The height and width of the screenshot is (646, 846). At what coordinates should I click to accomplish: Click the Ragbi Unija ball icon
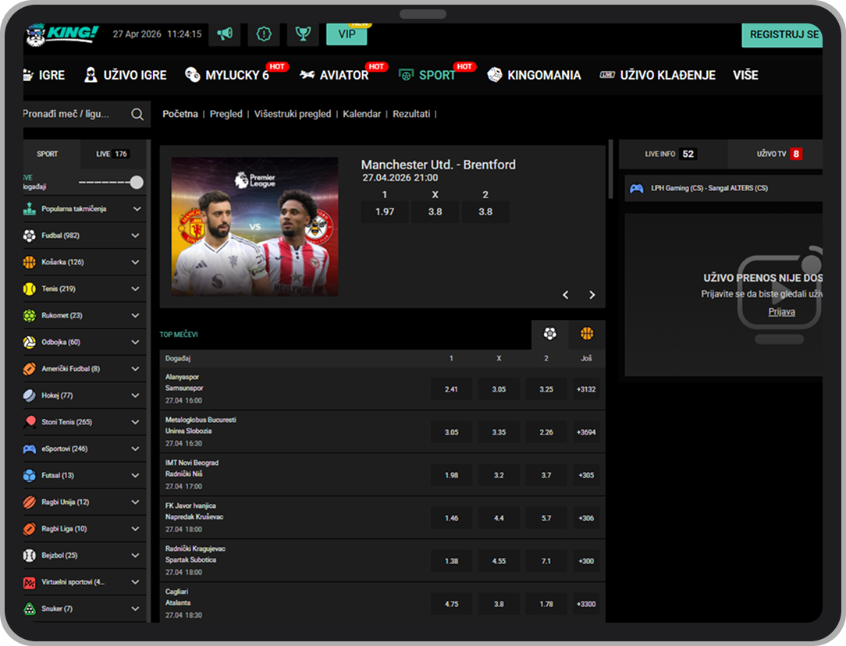[x=30, y=502]
